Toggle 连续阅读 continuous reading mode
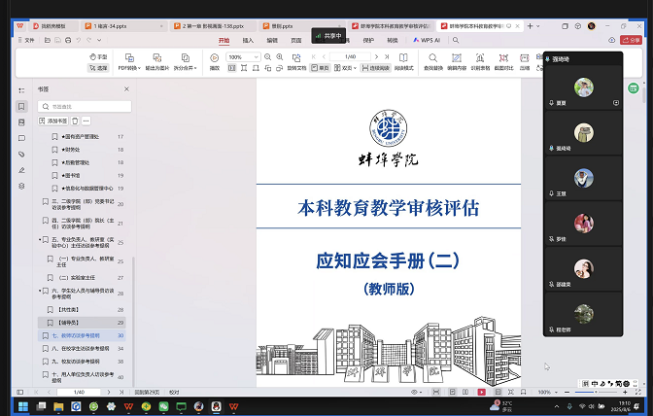Viewport: 653px width, 416px height. pyautogui.click(x=377, y=68)
